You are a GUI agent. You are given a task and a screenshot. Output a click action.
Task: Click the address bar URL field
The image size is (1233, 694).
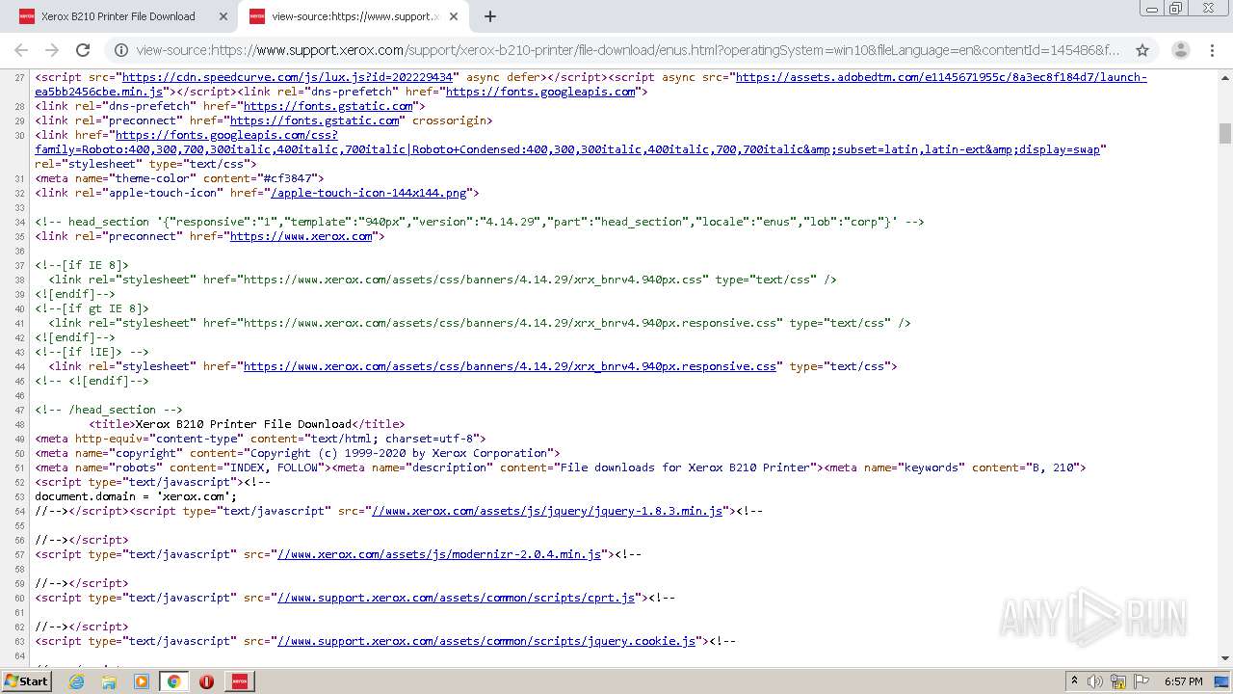pos(628,50)
